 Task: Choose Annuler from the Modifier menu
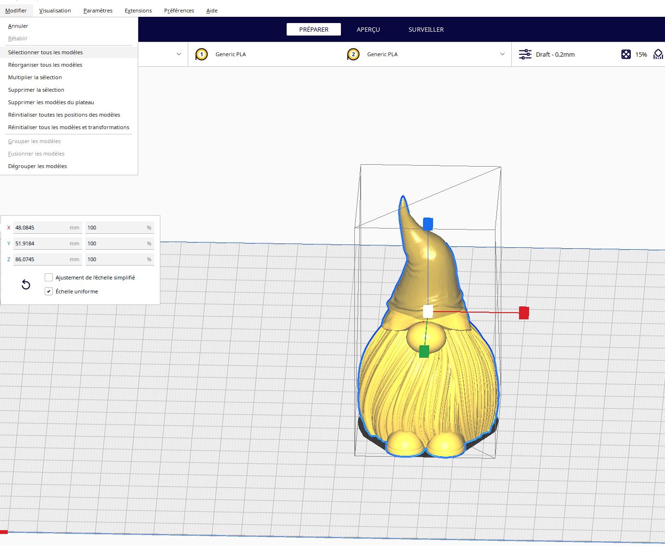(69, 26)
